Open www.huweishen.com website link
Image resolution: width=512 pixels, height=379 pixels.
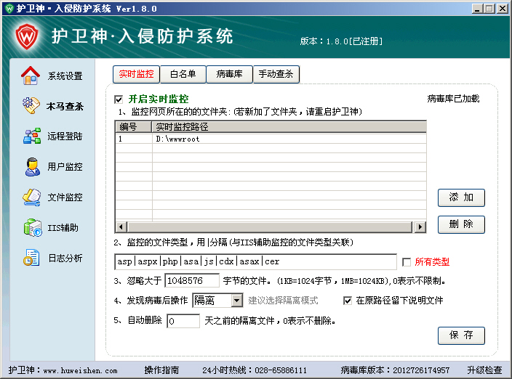click(x=80, y=370)
